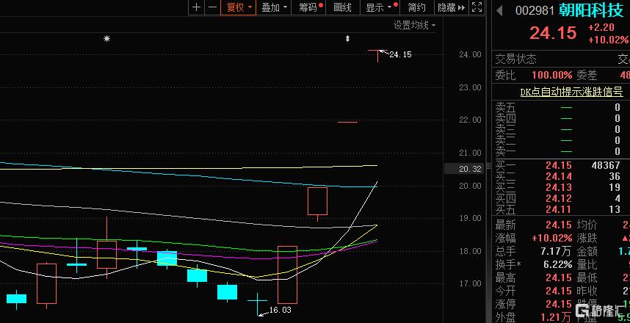Click 买四 price 24.12
The height and width of the screenshot is (323, 630).
coord(559,198)
